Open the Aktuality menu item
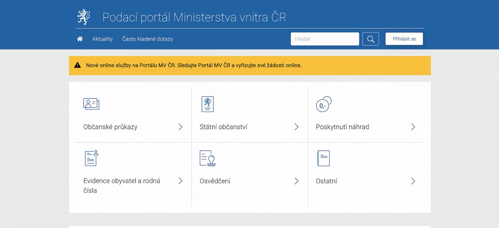Image resolution: width=499 pixels, height=228 pixels. point(103,39)
